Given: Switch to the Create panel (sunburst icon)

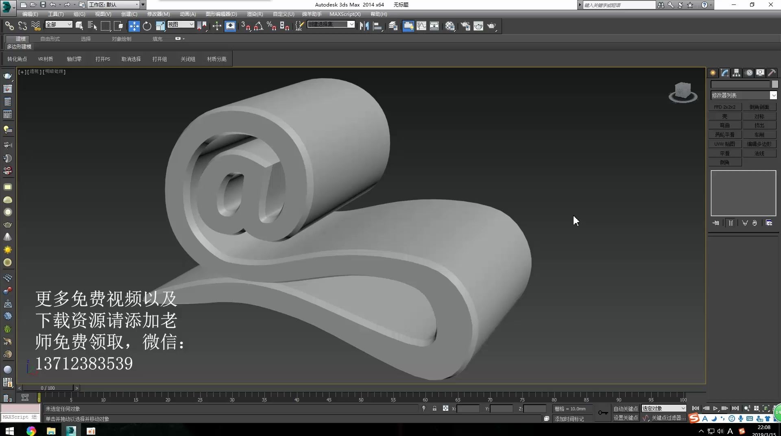Looking at the screenshot, I should click(x=713, y=72).
